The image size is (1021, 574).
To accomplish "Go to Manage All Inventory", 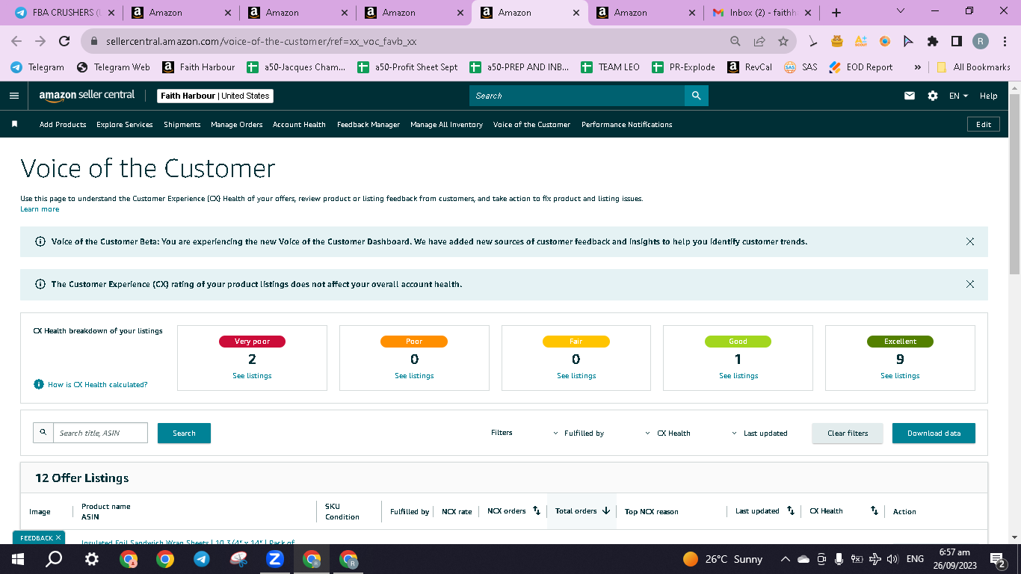I will [447, 125].
